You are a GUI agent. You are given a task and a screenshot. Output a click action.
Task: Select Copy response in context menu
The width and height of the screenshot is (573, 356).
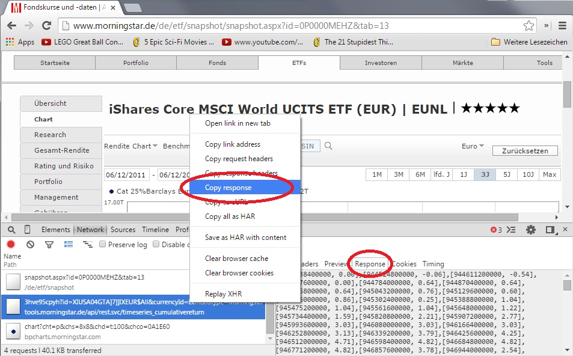point(245,188)
